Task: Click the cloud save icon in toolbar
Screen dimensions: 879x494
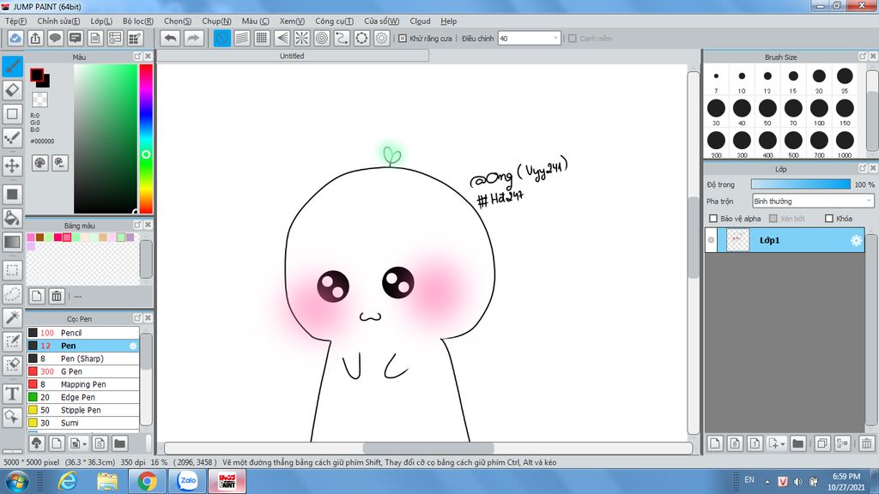Action: pos(15,38)
